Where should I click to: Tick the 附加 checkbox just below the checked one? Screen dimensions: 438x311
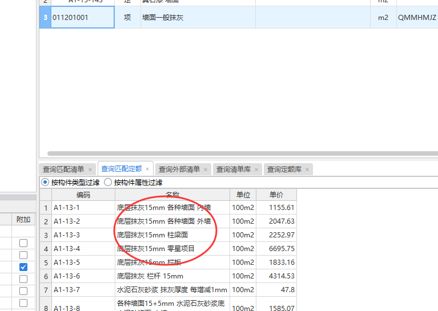click(23, 279)
